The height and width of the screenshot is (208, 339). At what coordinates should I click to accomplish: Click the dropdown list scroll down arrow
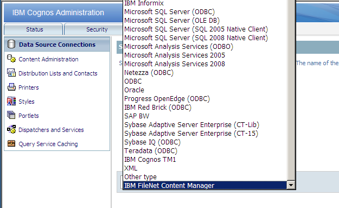click(291, 185)
